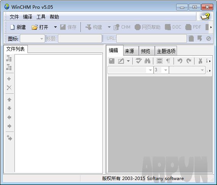Viewport: 217px width, 185px height.
Task: Open the 文件 menu
Action: tap(14, 17)
